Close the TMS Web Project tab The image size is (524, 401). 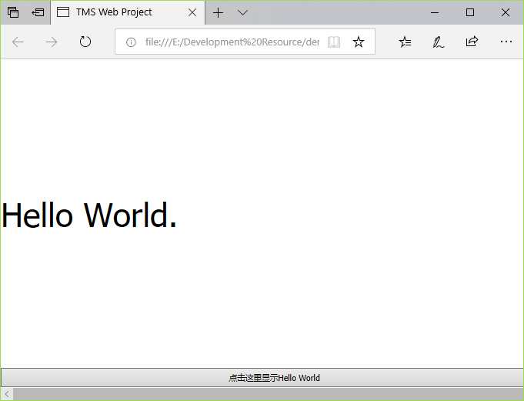point(192,12)
